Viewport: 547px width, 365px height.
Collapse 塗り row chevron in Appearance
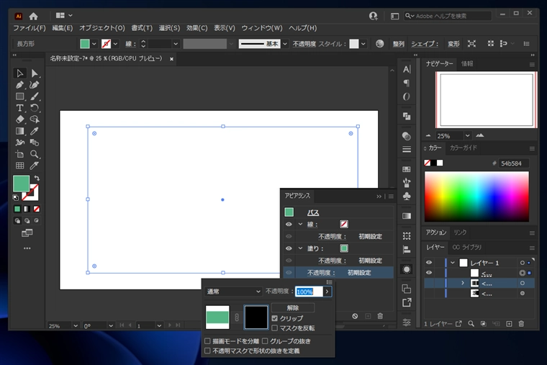pos(300,248)
